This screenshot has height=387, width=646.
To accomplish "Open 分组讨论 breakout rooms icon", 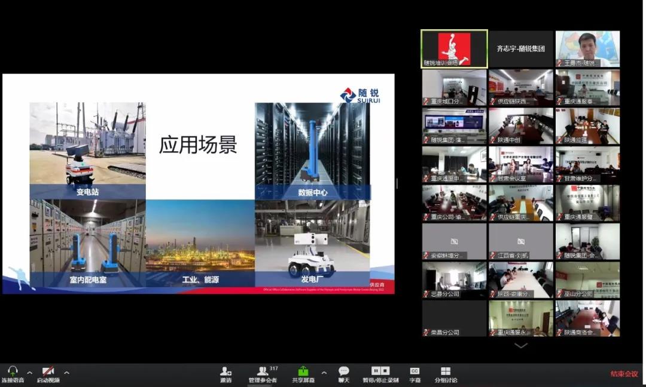I will point(445,371).
